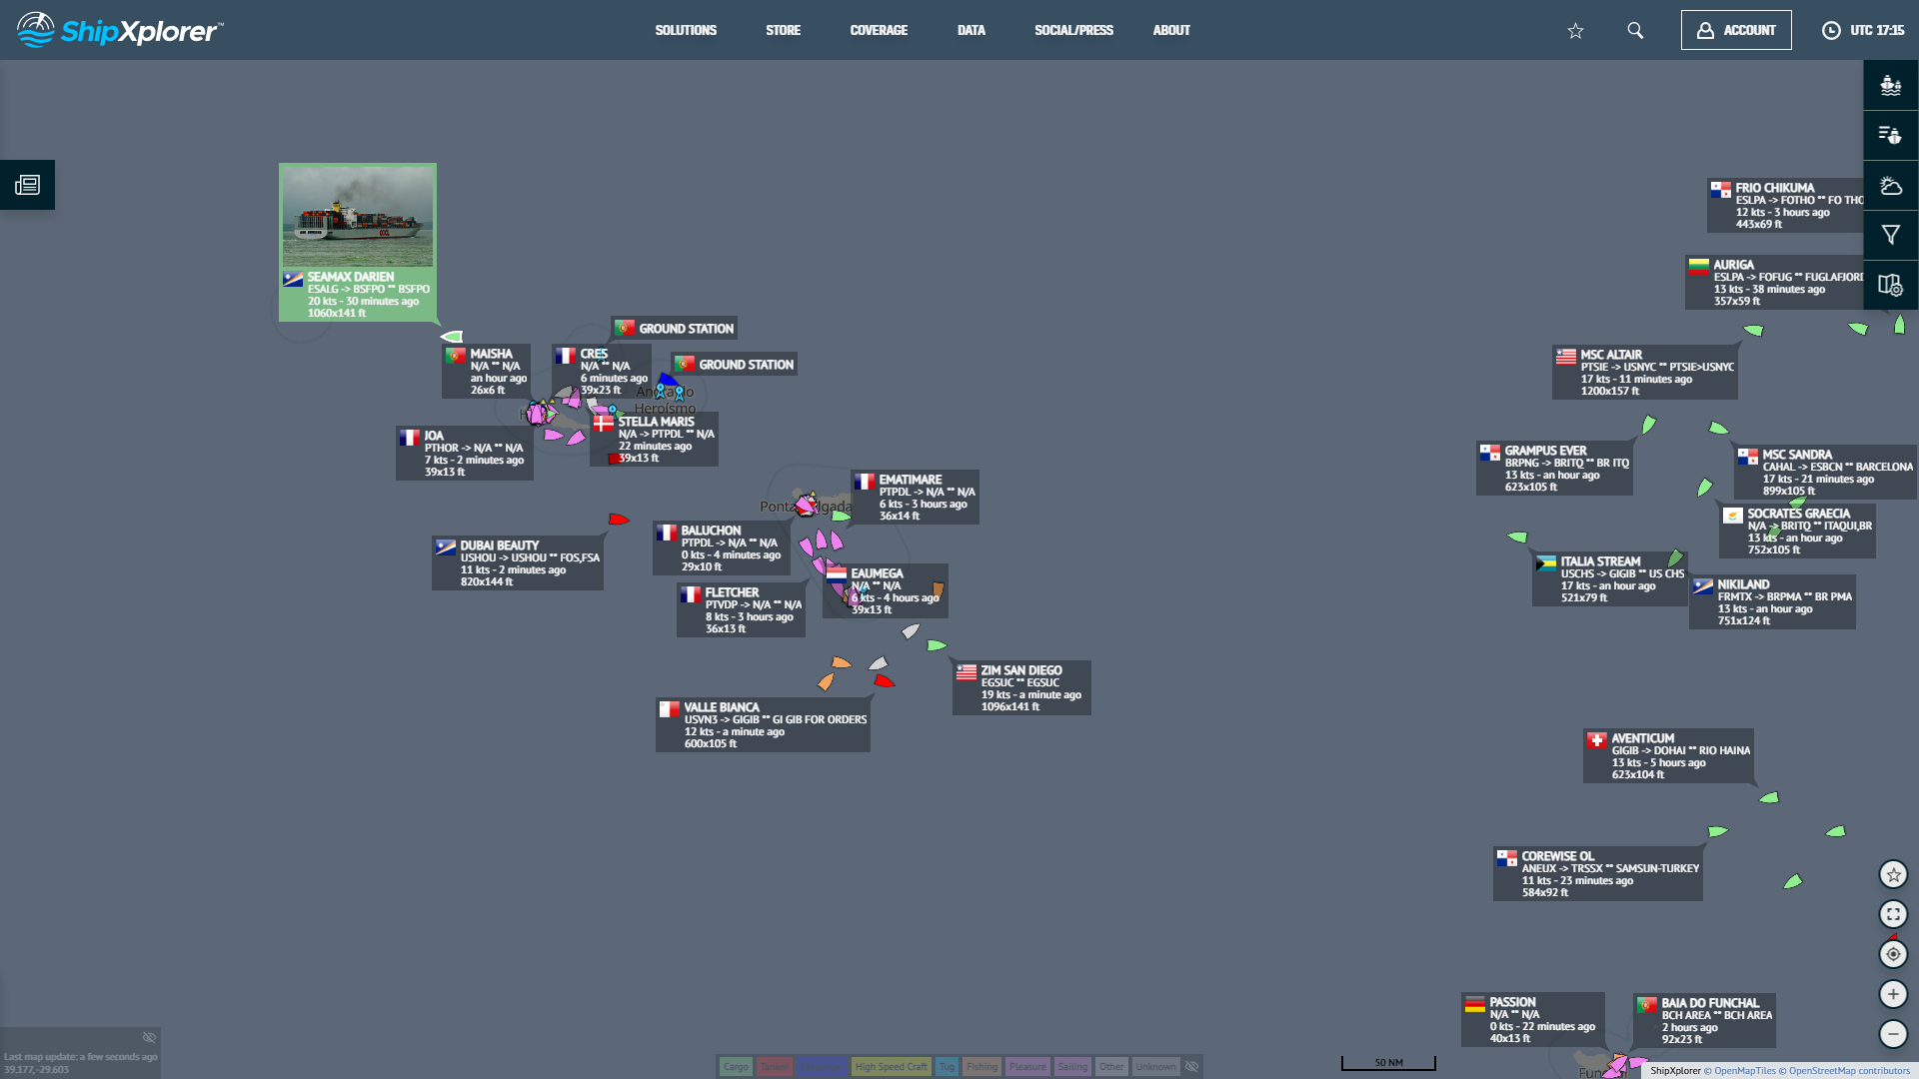Select the orange ship marker above VALLE BIANCA

(842, 662)
